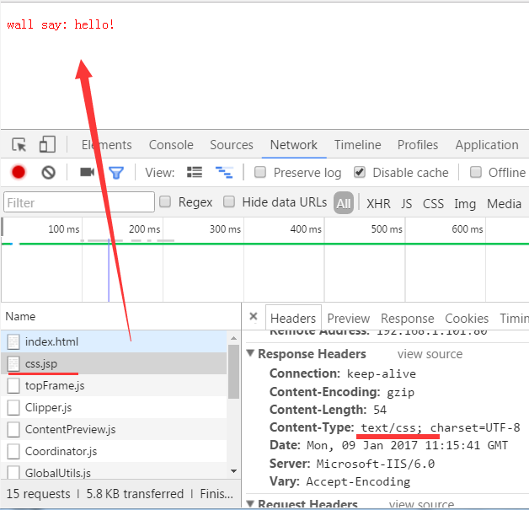Capture screenshots with the camera icon
This screenshot has height=510, width=529.
tap(87, 172)
